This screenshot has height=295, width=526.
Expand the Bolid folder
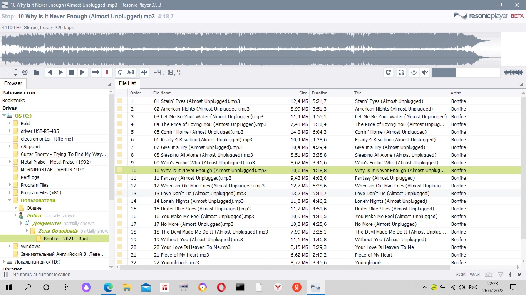tap(10, 123)
